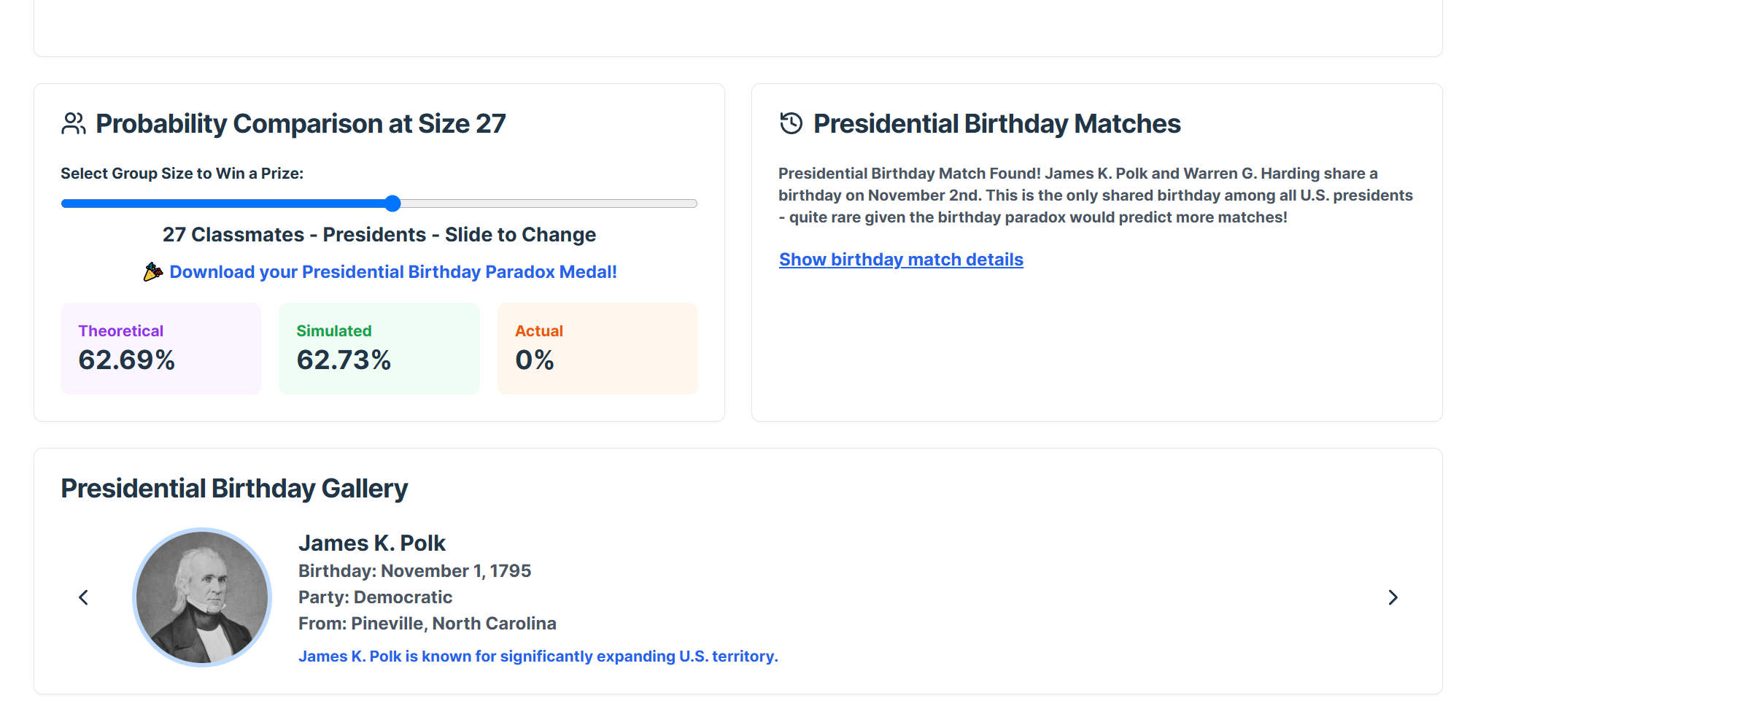Click the Polk and Harding match description paragraph
Screen dimensions: 1761x709
coord(1094,195)
